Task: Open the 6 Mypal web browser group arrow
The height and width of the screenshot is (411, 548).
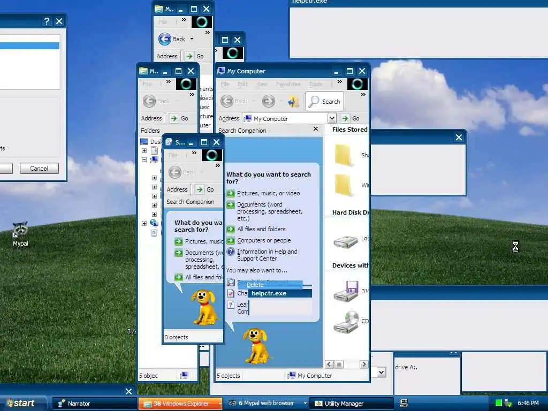Action: click(305, 404)
